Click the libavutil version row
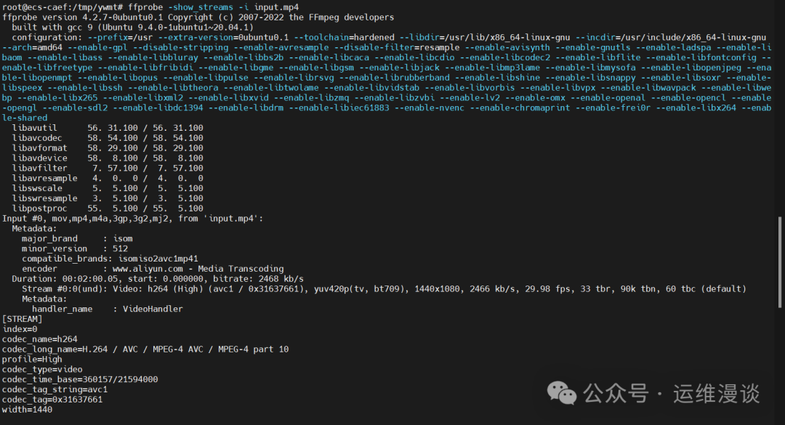Image resolution: width=785 pixels, height=425 pixels. 108,128
